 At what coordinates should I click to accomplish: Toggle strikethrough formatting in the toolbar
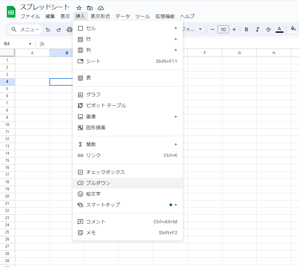pos(268,30)
